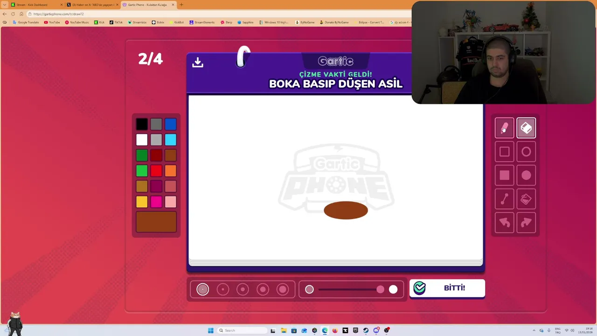Image resolution: width=597 pixels, height=336 pixels.
Task: Choose the empty rectangle shape tool
Action: coord(504,152)
